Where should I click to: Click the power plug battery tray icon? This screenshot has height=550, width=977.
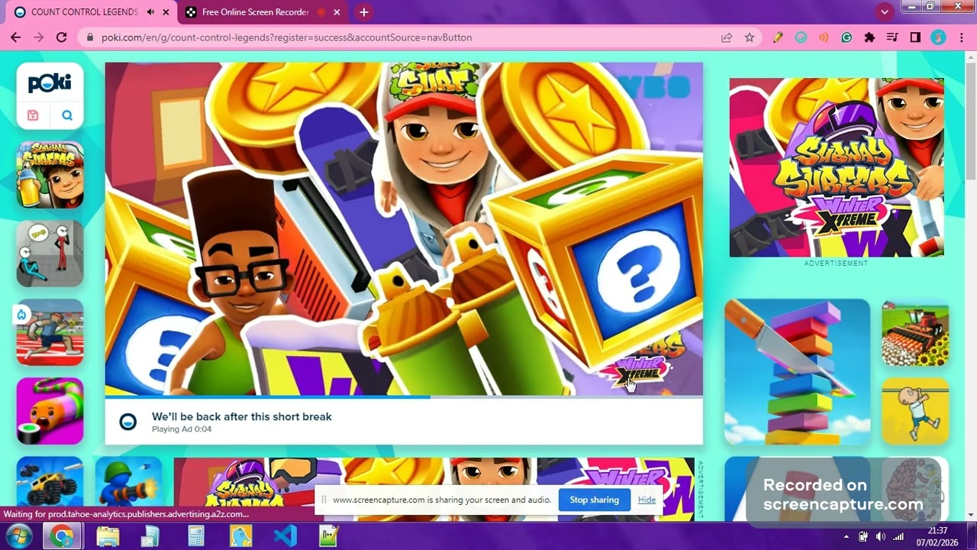click(x=863, y=536)
